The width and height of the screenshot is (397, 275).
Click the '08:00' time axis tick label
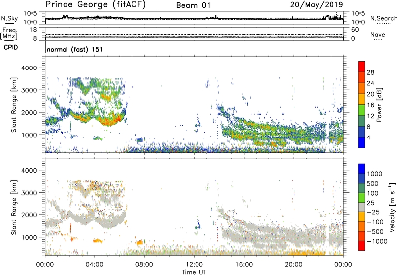click(144, 265)
